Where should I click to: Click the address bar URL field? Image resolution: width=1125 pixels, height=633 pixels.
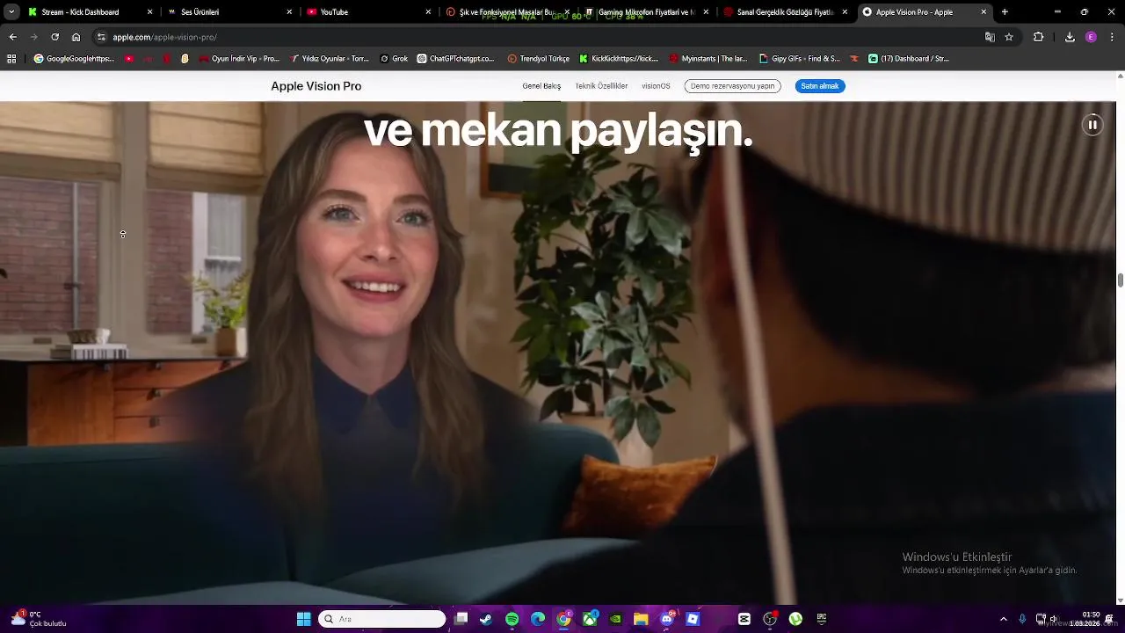coord(536,37)
